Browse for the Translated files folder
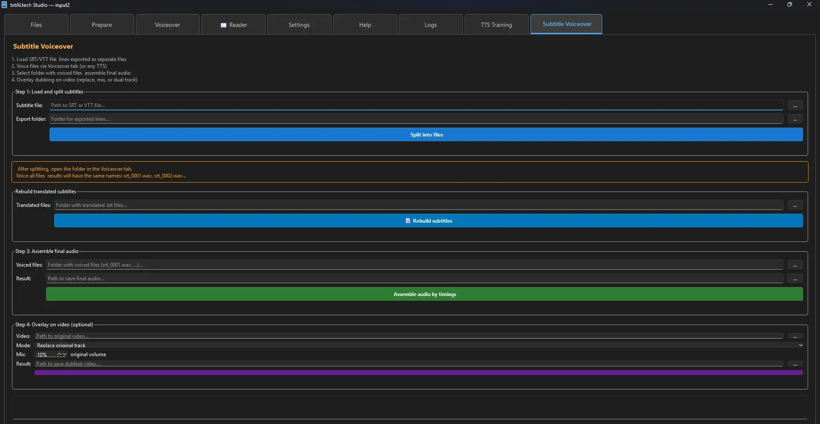 coord(795,205)
